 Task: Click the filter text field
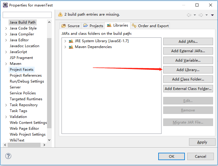27,15
